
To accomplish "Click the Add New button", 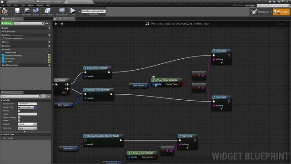I will coord(7,23).
